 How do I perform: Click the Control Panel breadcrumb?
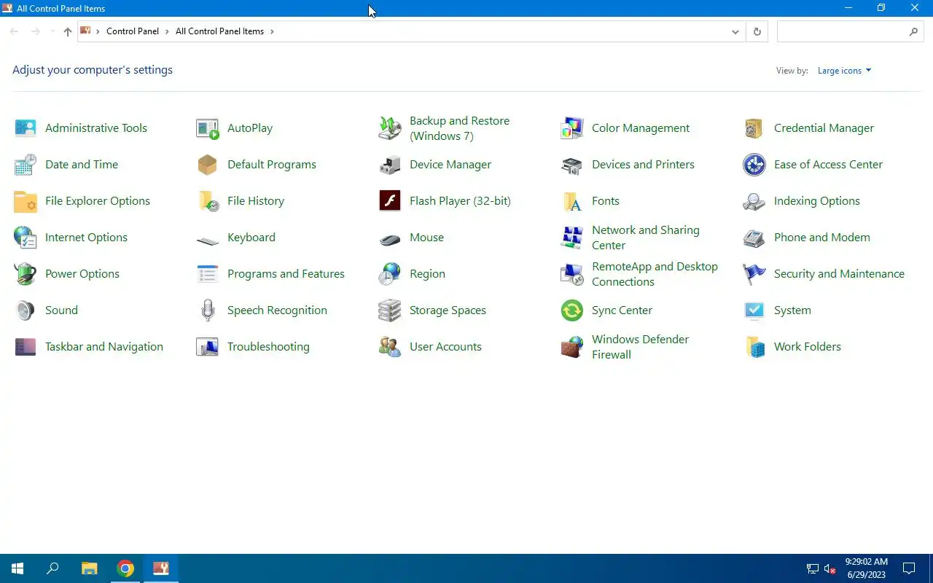(x=133, y=31)
